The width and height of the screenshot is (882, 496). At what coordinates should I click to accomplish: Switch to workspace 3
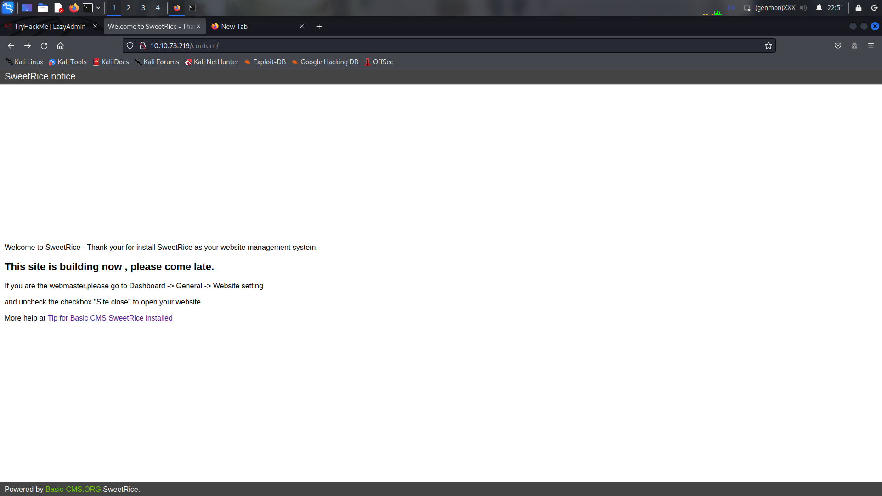(x=143, y=8)
